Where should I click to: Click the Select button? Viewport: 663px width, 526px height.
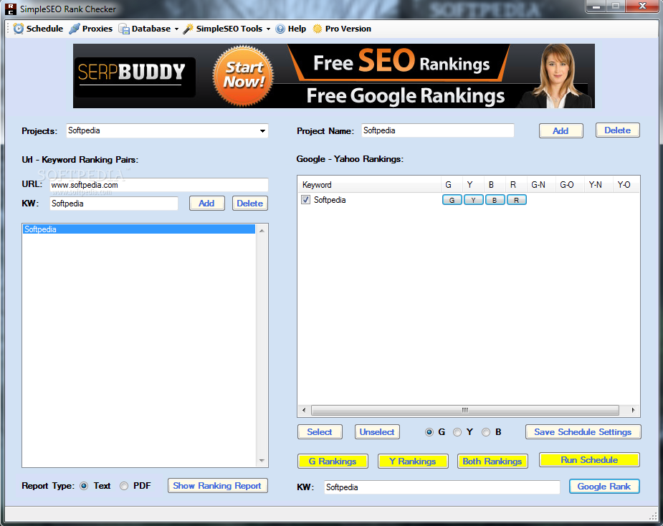(320, 432)
